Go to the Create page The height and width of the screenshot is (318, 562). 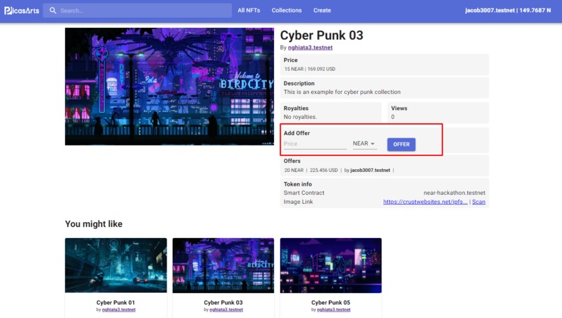coord(322,10)
